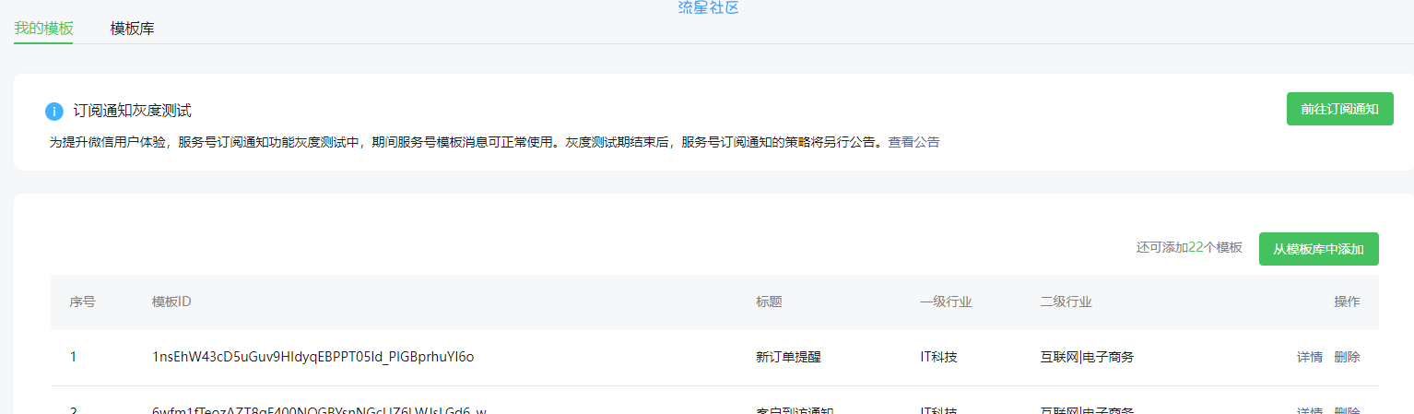This screenshot has width=1414, height=414.
Task: Click the 流星社区 link at top
Action: [x=708, y=7]
